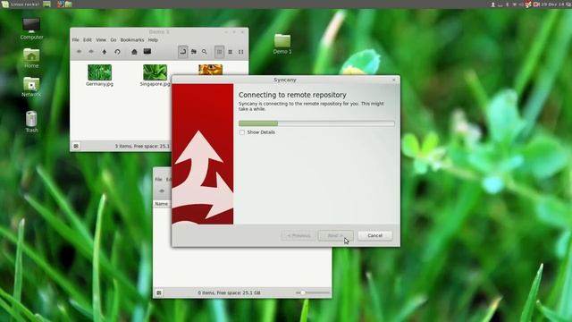Click the Syncany arrows logo banner
The width and height of the screenshot is (572, 322).
pyautogui.click(x=203, y=154)
